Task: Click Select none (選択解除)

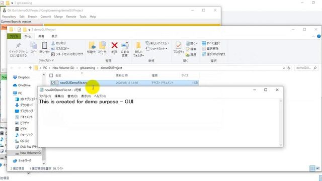Action: tap(210, 49)
